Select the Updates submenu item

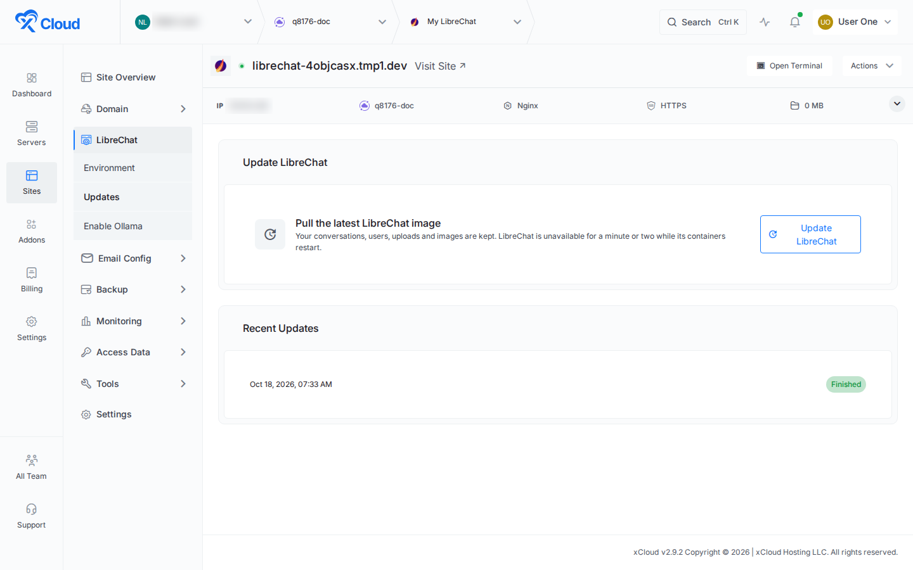tap(133, 197)
